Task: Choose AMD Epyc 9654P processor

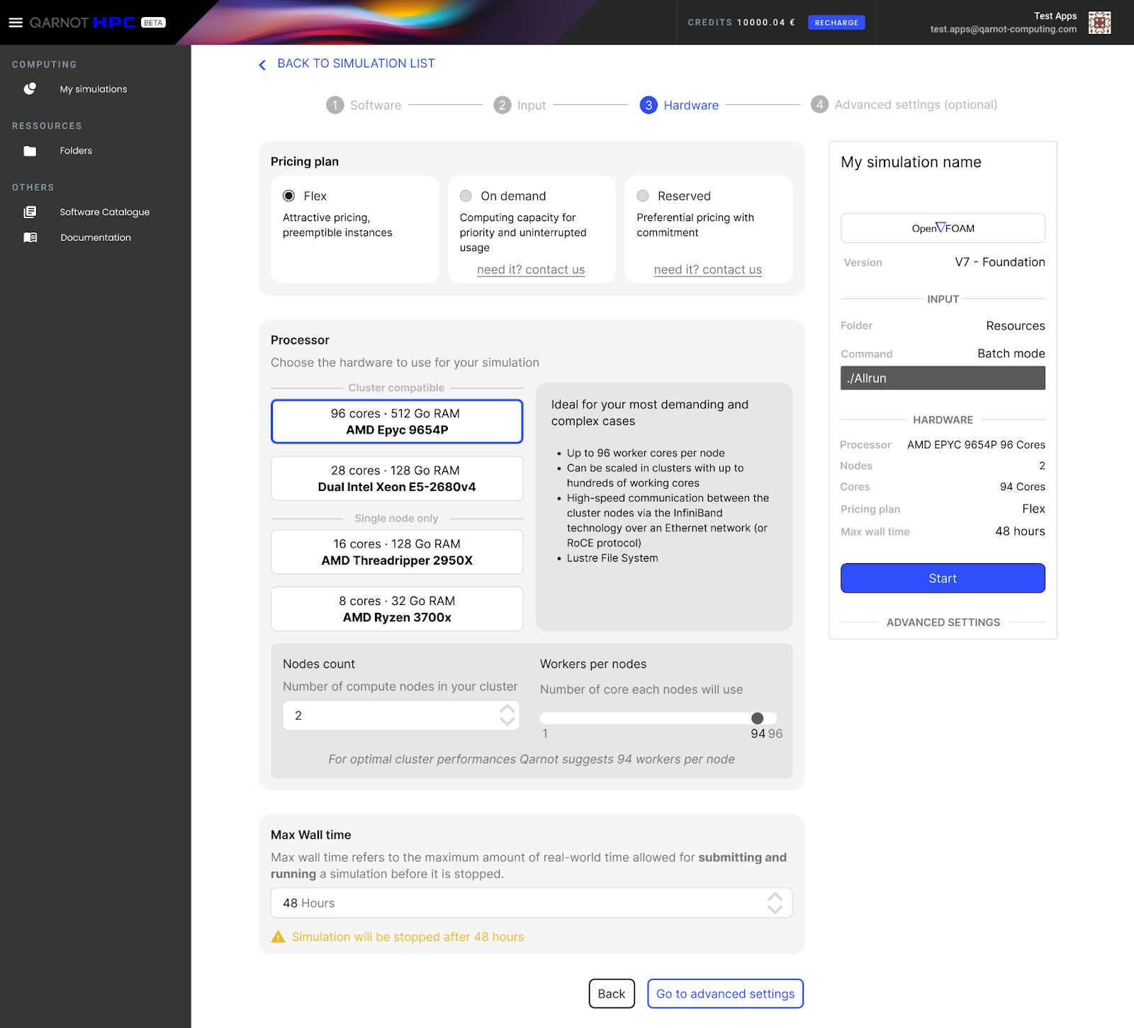Action: (397, 422)
